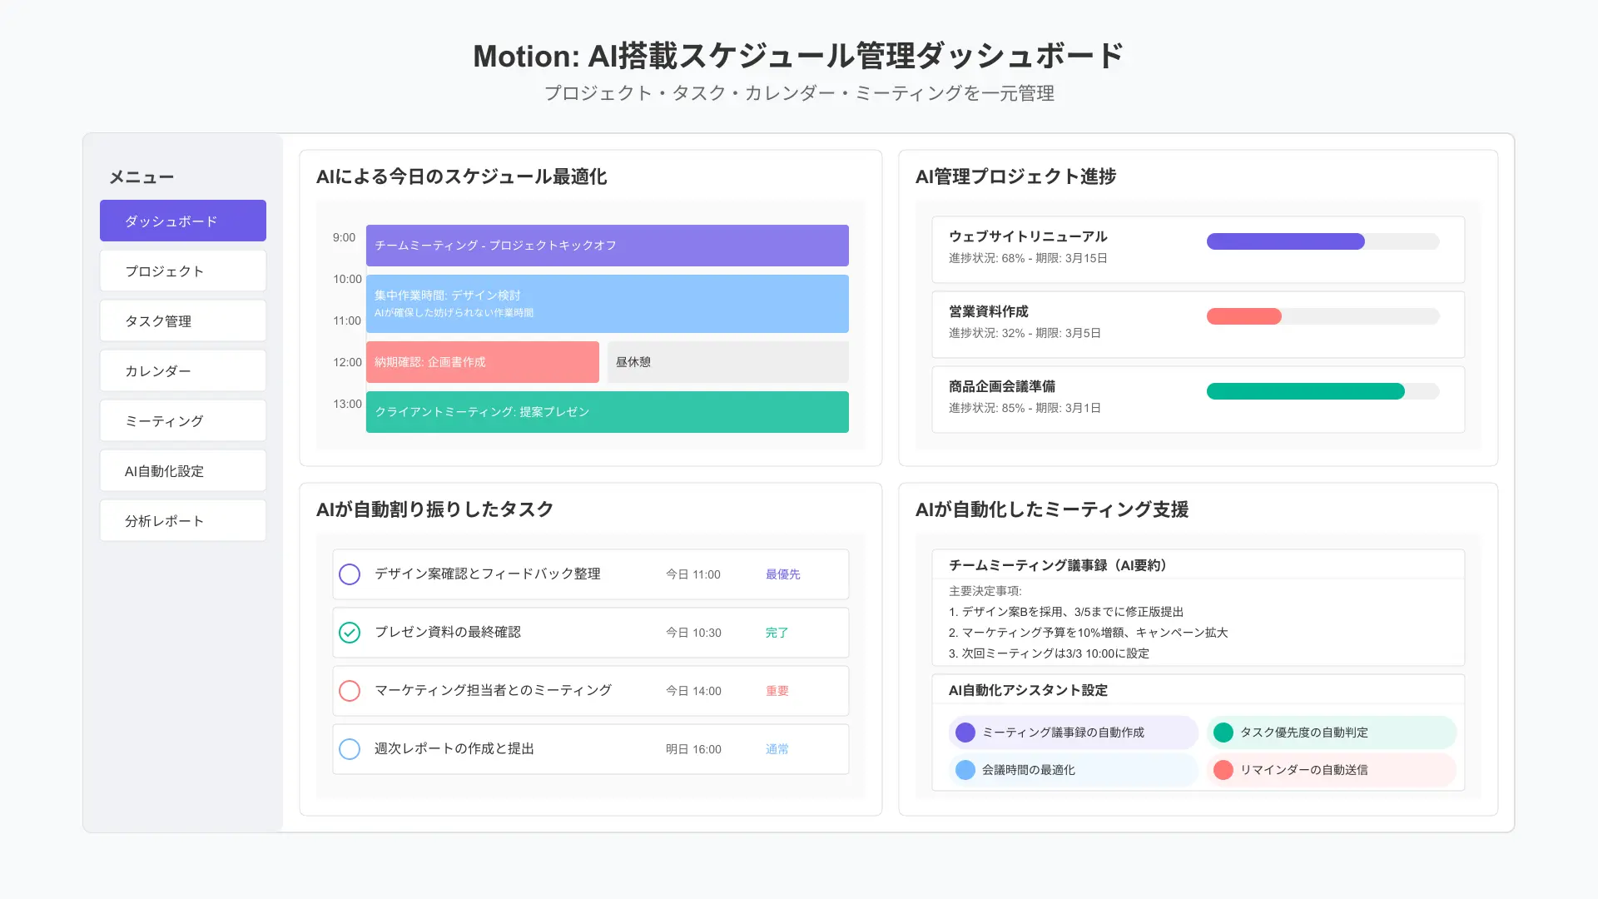Go to タスク管理 in the sidebar
Screen dimensions: 1598x899
pos(183,320)
